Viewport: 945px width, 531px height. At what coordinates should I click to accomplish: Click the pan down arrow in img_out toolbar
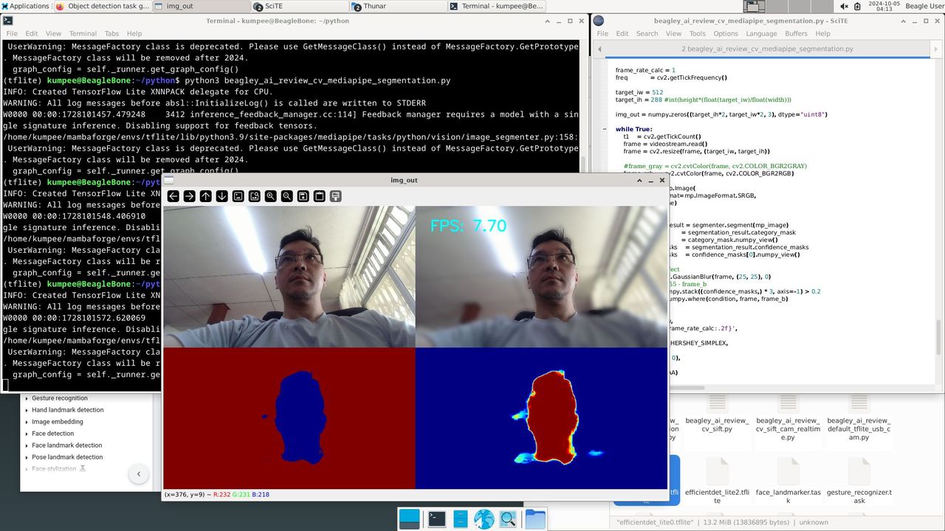(x=222, y=196)
